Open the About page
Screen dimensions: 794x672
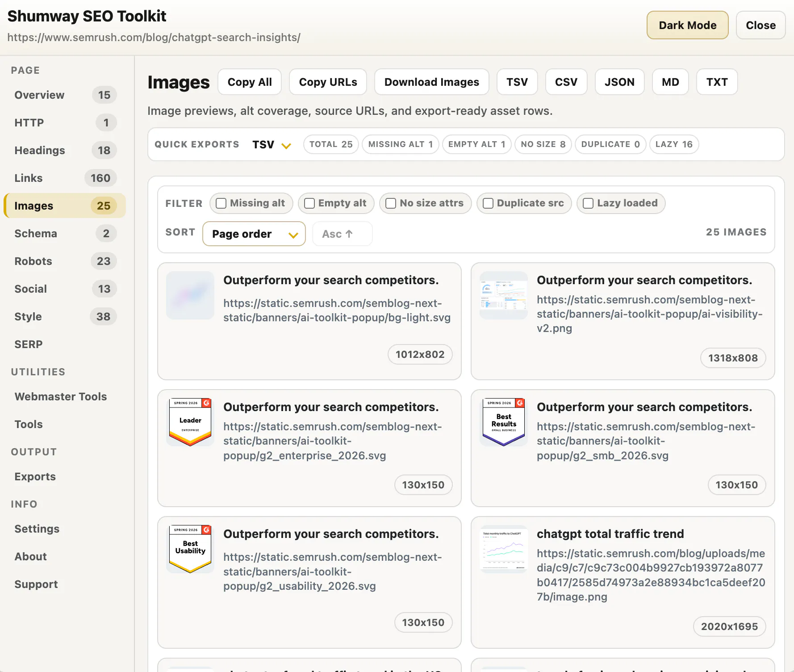point(65,556)
